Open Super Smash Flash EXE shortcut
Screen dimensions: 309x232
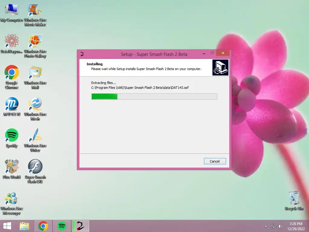(x=35, y=172)
